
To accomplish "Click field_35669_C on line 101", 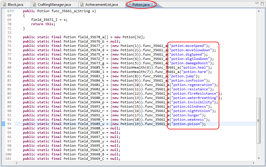I will pos(91,159).
